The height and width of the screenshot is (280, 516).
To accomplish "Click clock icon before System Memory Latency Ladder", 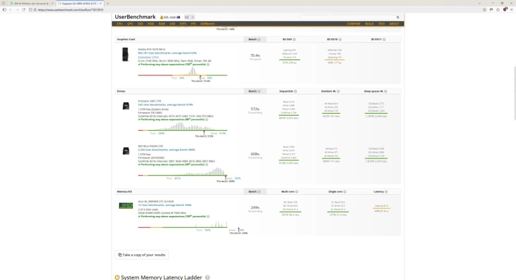I will pyautogui.click(x=117, y=277).
